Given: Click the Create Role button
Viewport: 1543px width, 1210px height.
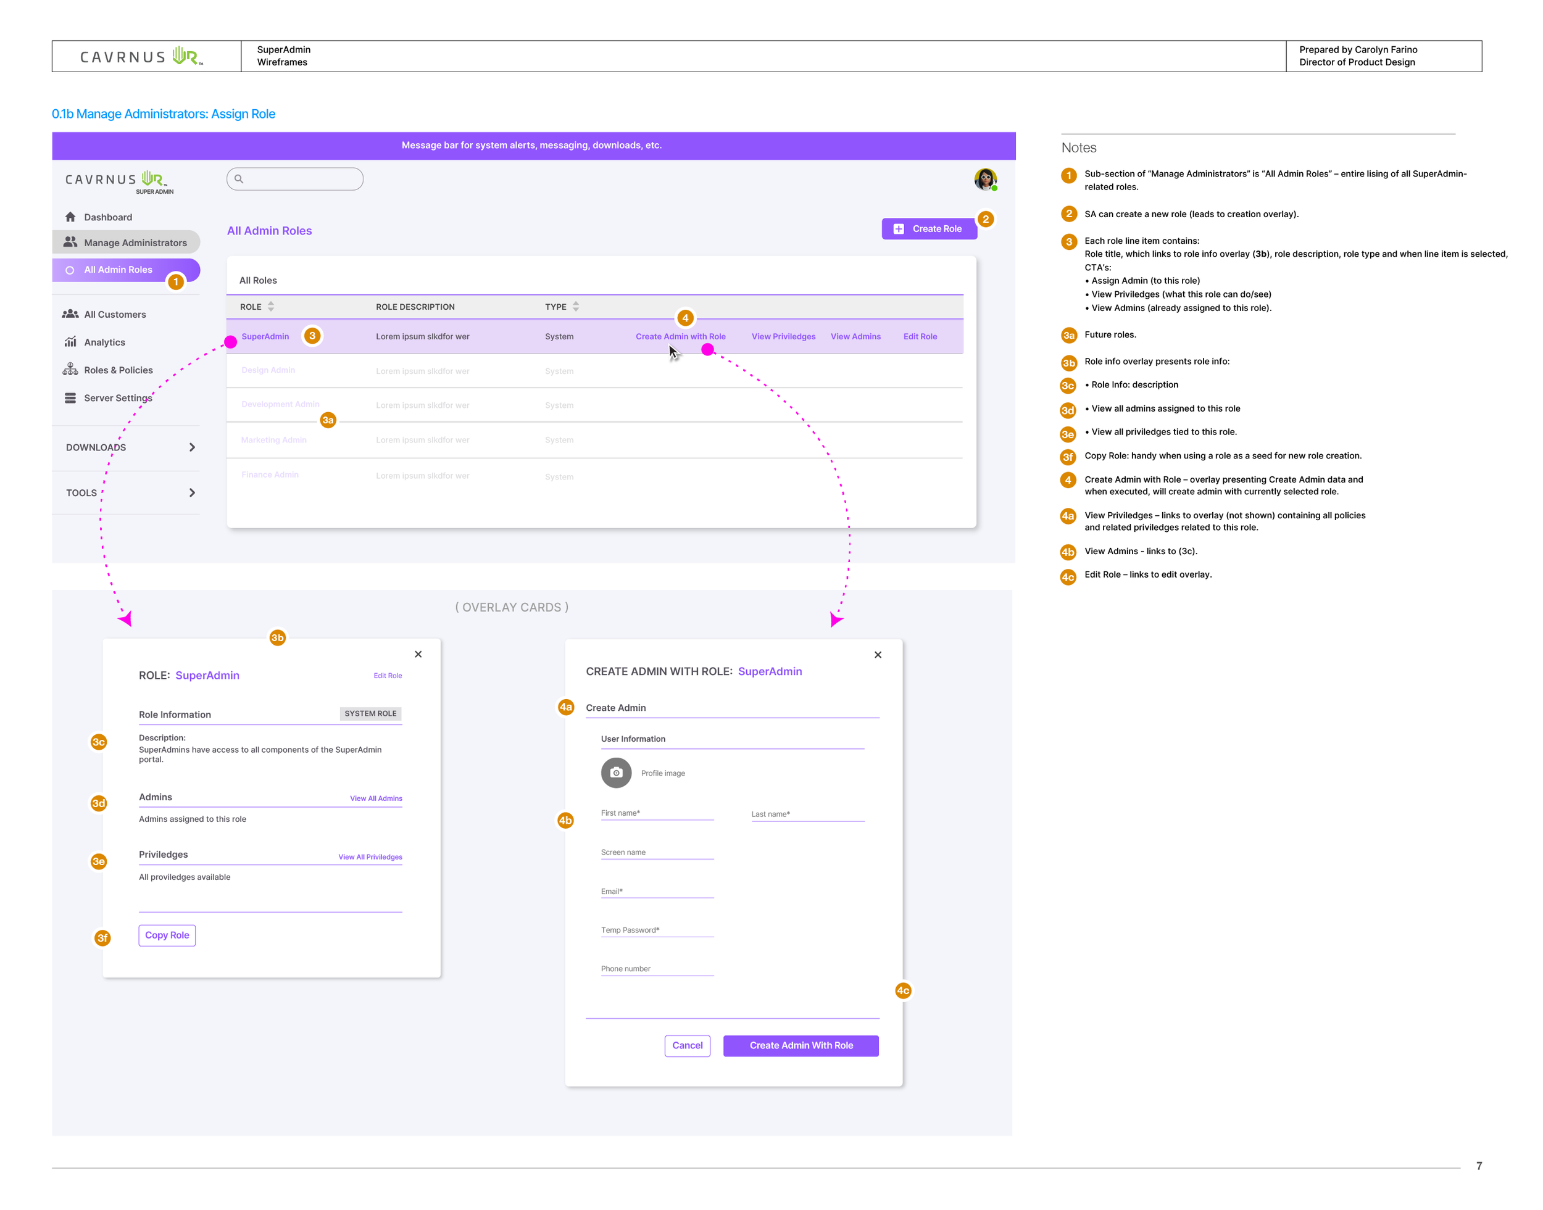Looking at the screenshot, I should click(930, 229).
